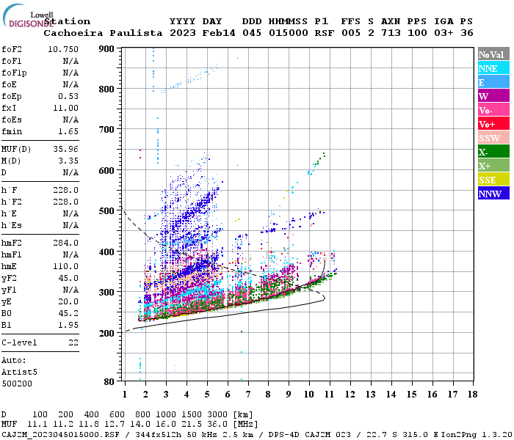Select the C-level value 22

(73, 342)
